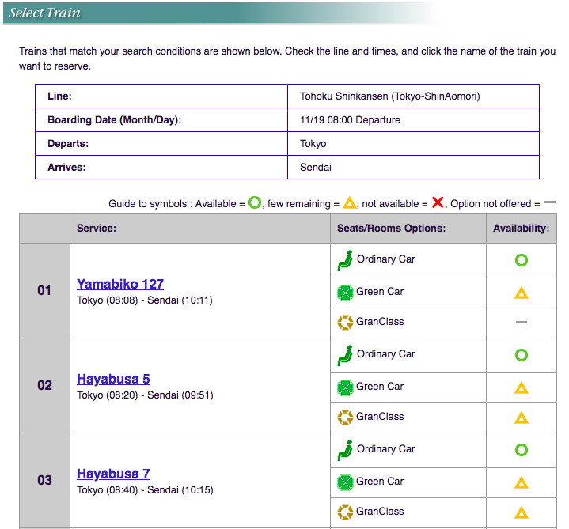This screenshot has width=569, height=529.
Task: Click the 'Line:' label
Action: [x=59, y=96]
